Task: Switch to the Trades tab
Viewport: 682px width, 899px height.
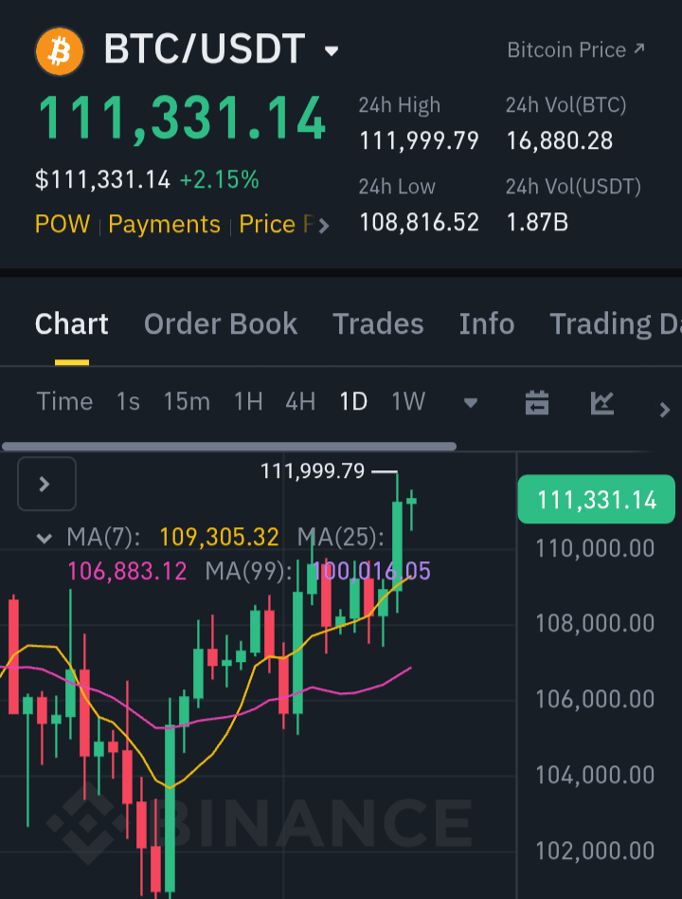Action: tap(378, 324)
